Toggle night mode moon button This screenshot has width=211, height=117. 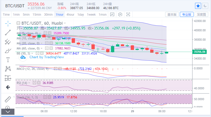(205, 6)
